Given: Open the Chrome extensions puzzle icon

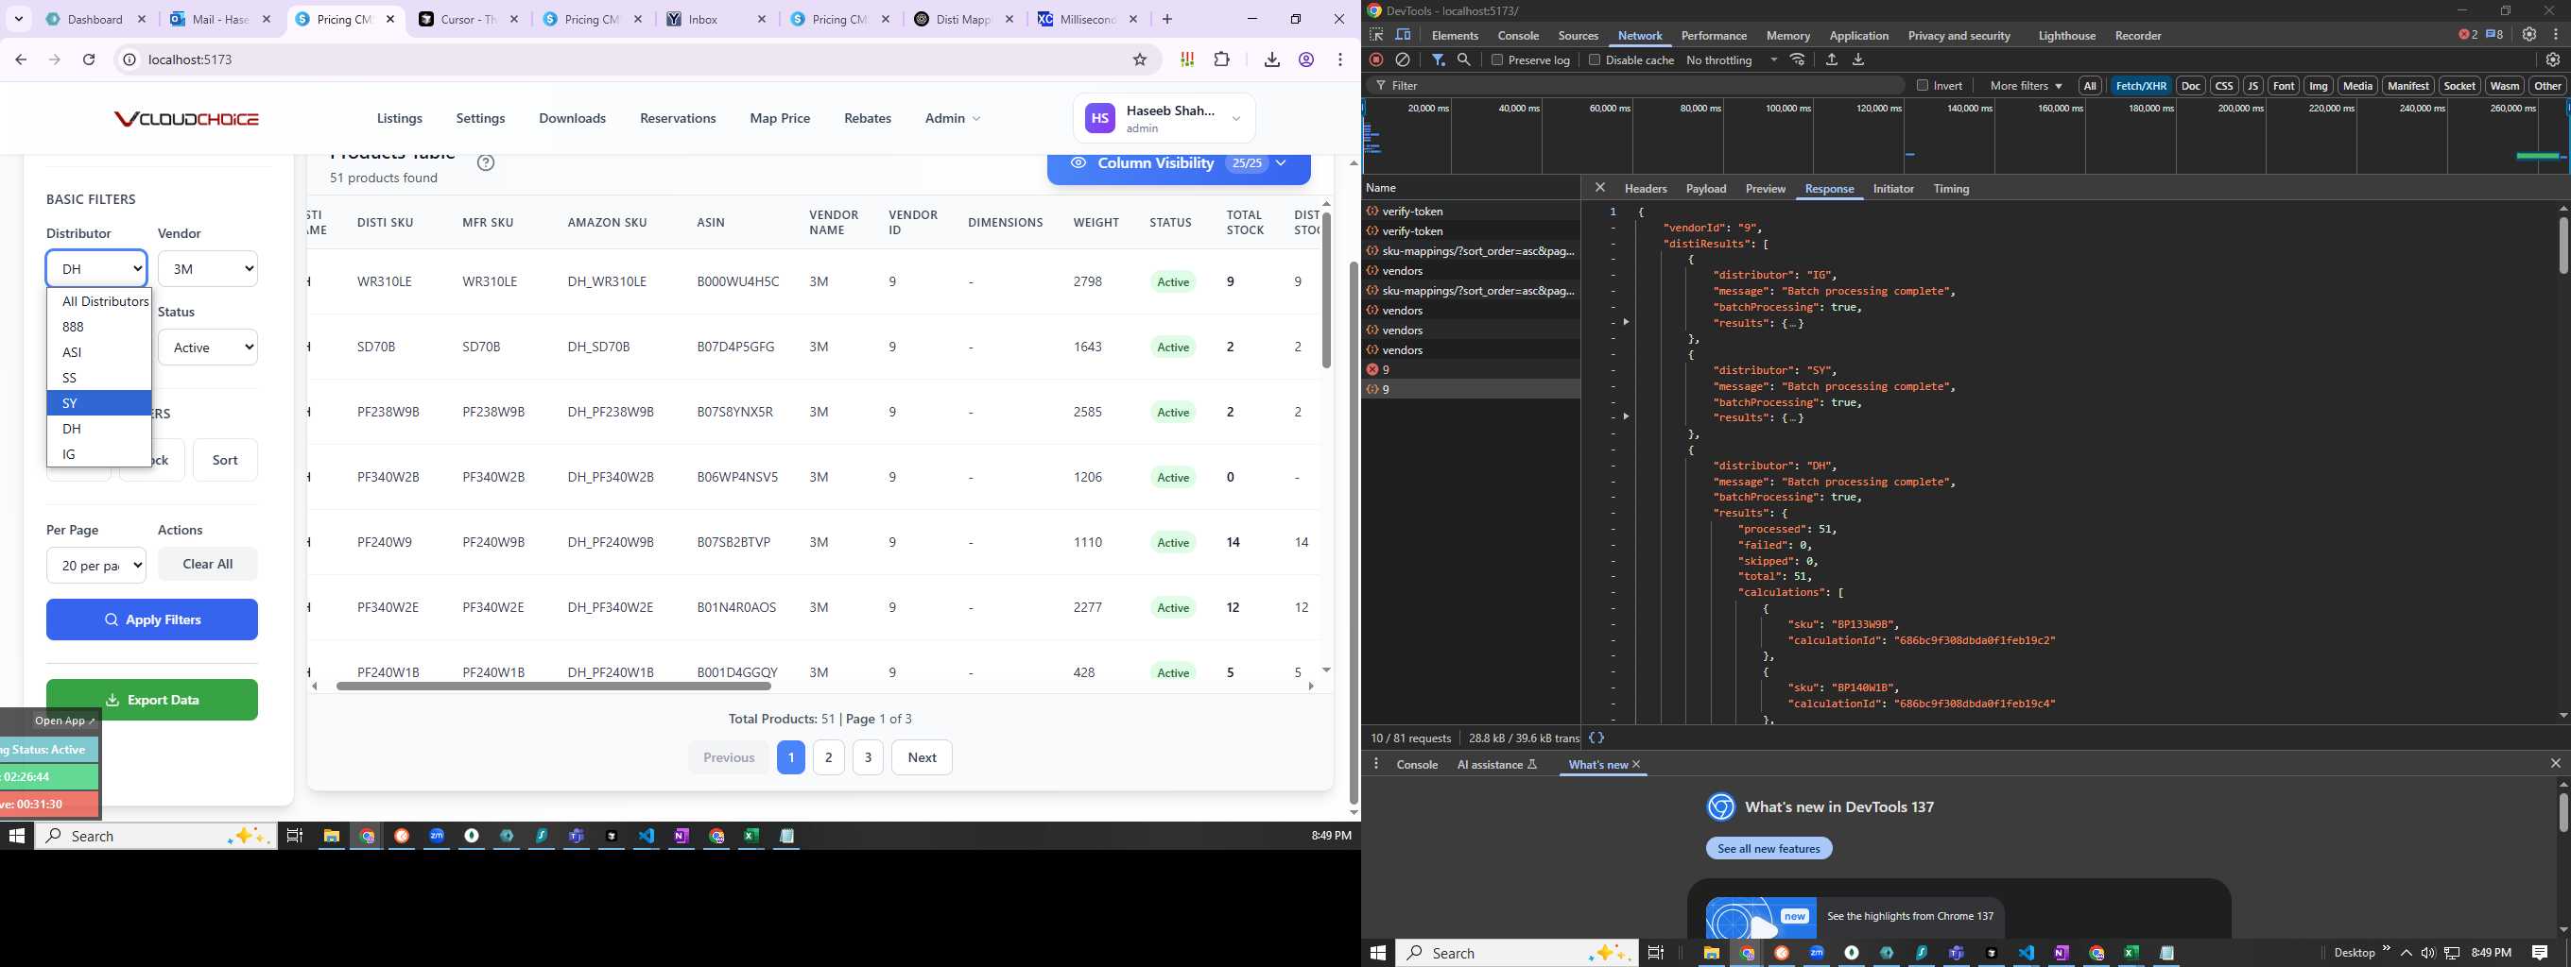Looking at the screenshot, I should click(1221, 59).
